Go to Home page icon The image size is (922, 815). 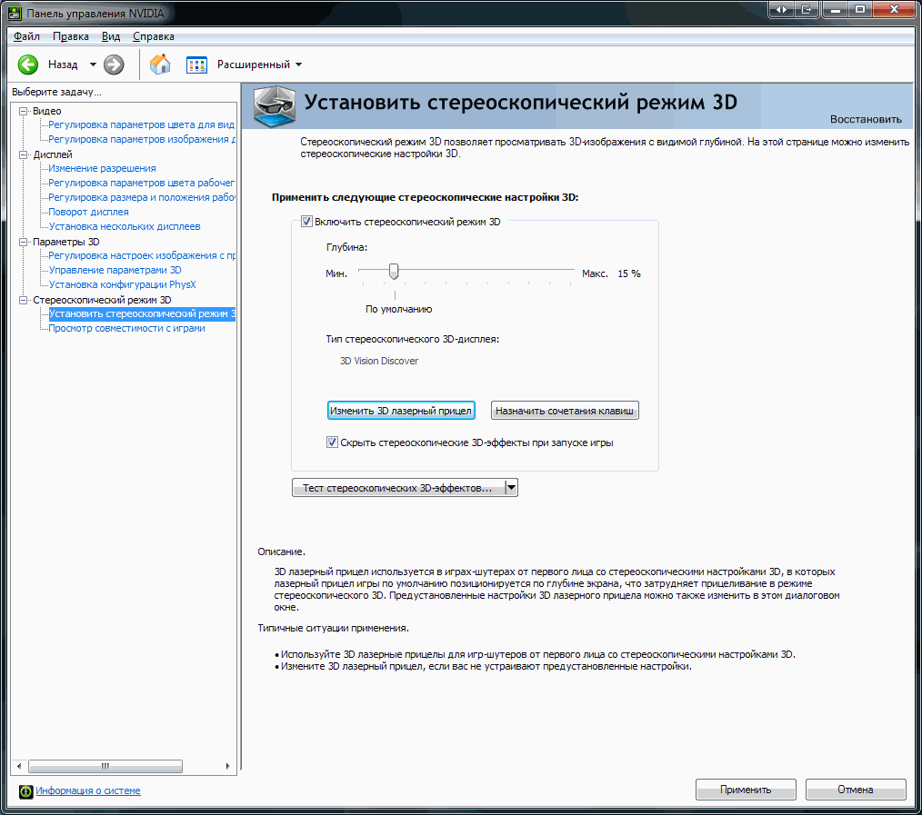pos(160,64)
